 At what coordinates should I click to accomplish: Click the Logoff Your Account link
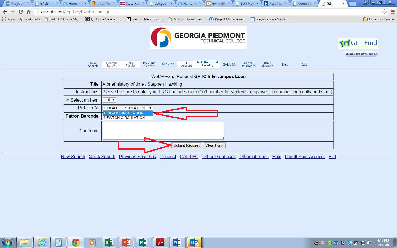(305, 157)
